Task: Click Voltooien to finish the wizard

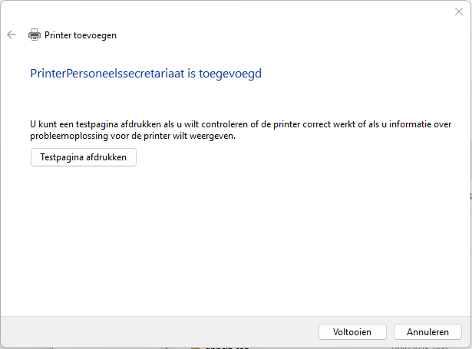Action: [x=352, y=332]
